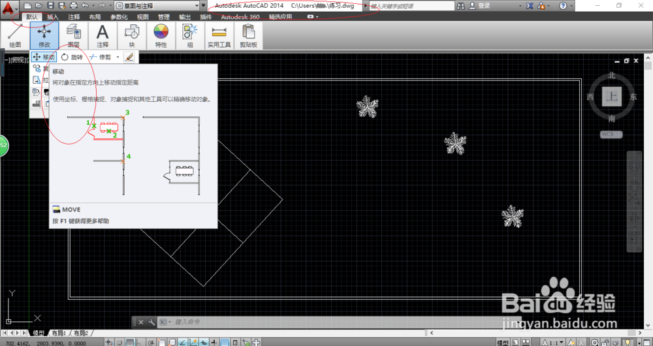This screenshot has width=653, height=346.
Task: Click the Save disk icon in quick access toolbar
Action: pos(50,6)
